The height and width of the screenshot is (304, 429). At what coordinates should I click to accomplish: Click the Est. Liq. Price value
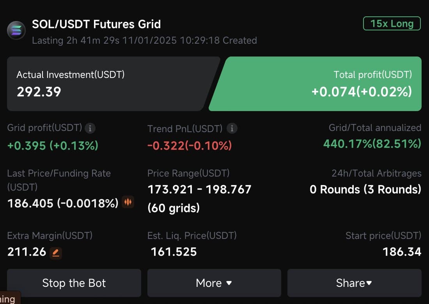tap(173, 251)
